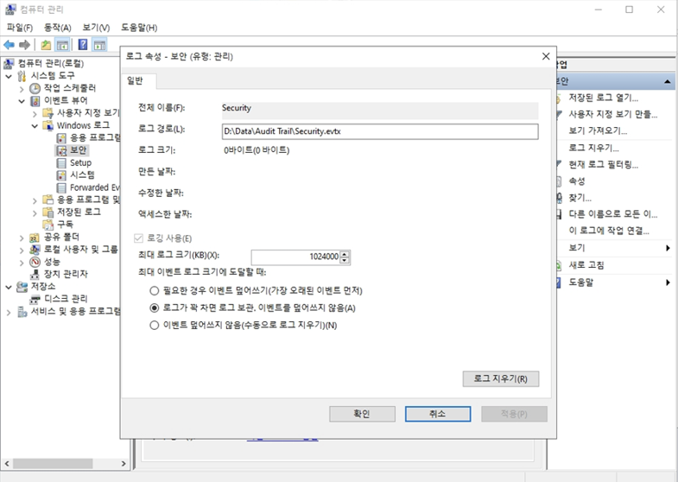Select the 일반 tab in dialog

pos(139,81)
